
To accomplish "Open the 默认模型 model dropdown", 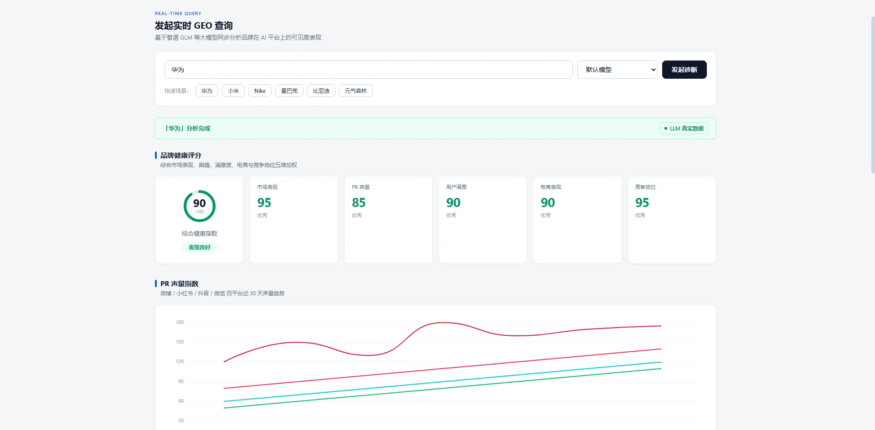I will (x=617, y=70).
